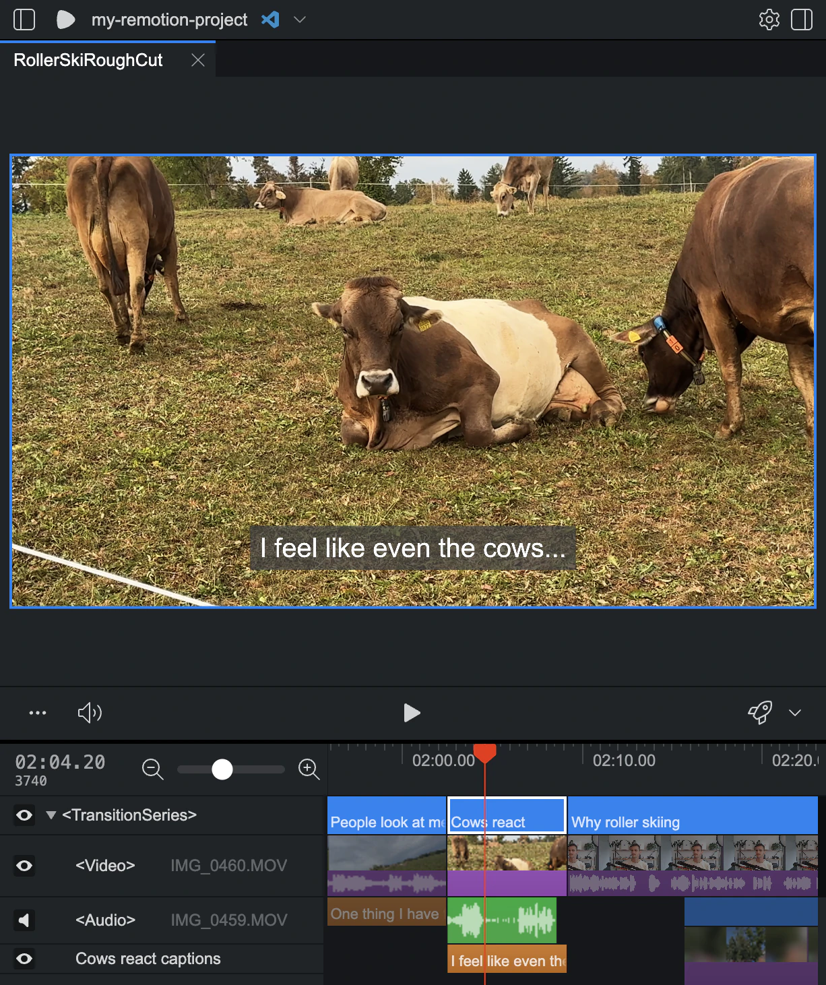Select the Audio track label
The width and height of the screenshot is (826, 985).
105,920
